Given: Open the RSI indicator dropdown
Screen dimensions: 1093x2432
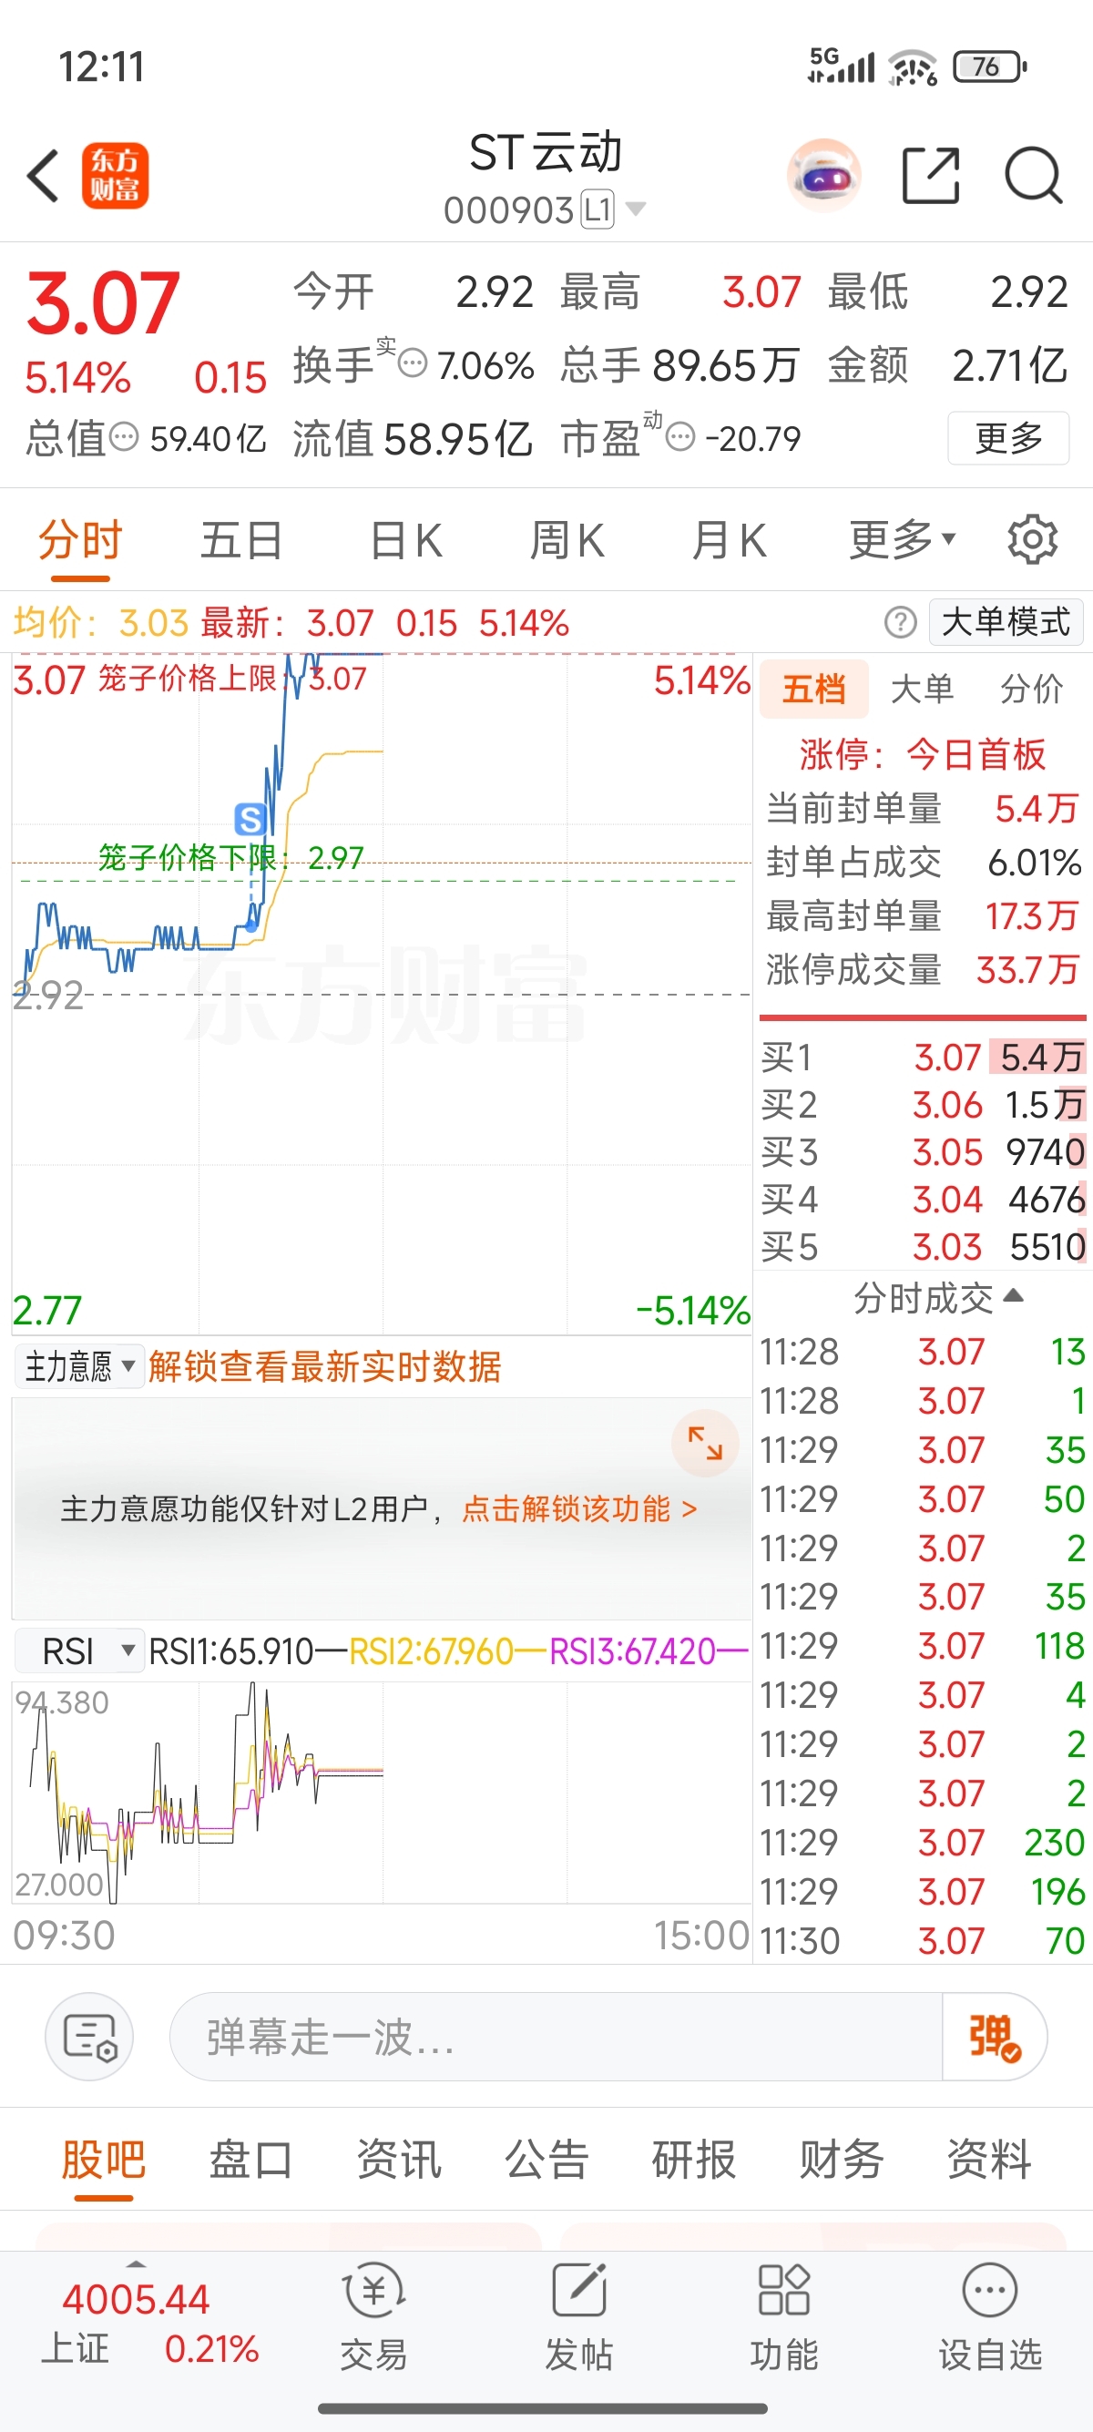Looking at the screenshot, I should click(x=79, y=1651).
